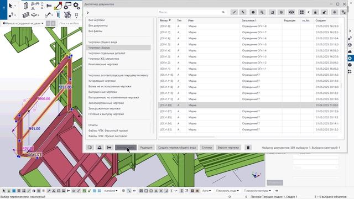The image size is (354, 199).
Task: Click the open drawing icon at the dialog bottom-left
Action: [x=90, y=148]
